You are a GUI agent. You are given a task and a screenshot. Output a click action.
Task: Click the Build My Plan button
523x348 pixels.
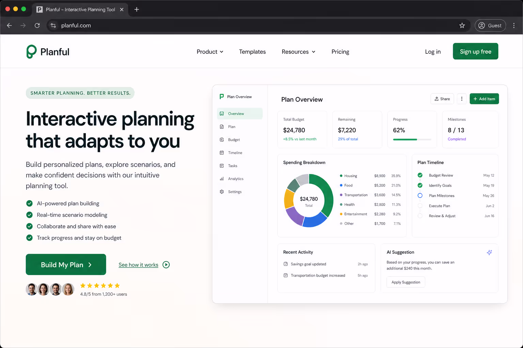point(66,265)
